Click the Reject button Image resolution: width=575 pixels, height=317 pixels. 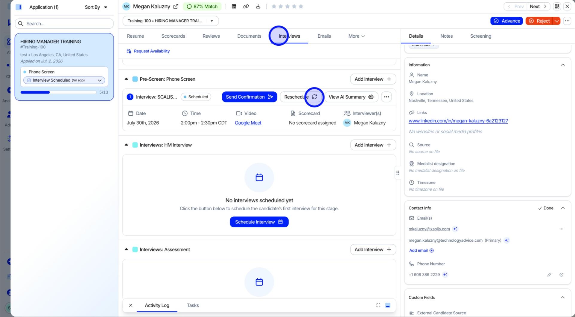pos(539,21)
